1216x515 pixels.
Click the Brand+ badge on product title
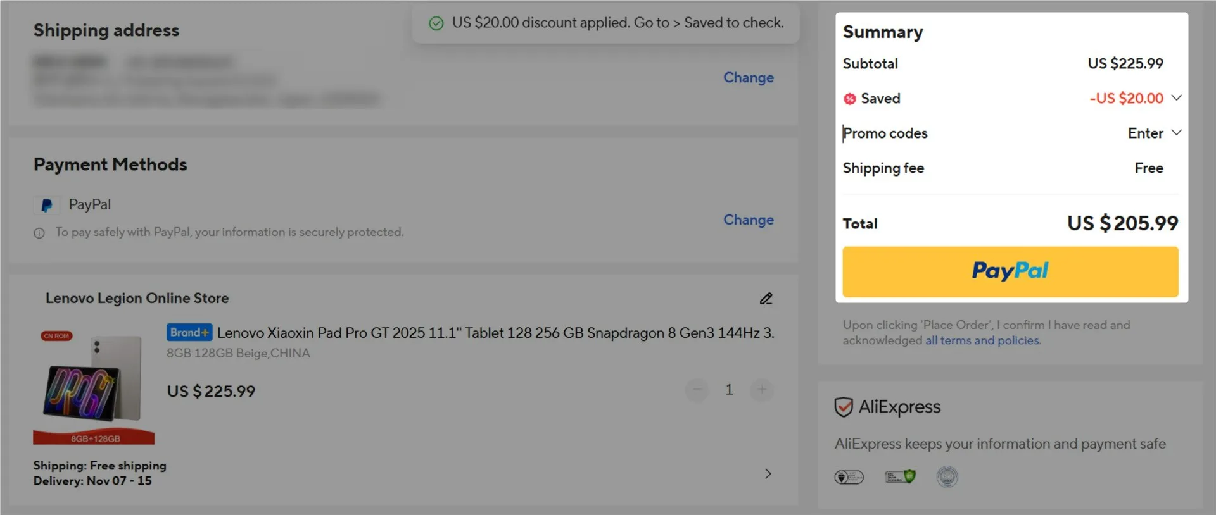click(189, 332)
